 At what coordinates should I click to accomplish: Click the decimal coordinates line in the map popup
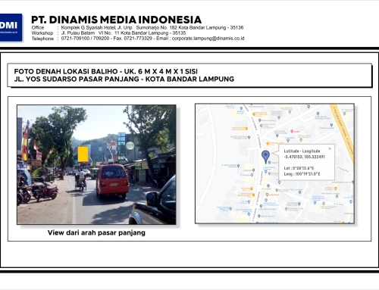[x=304, y=157]
